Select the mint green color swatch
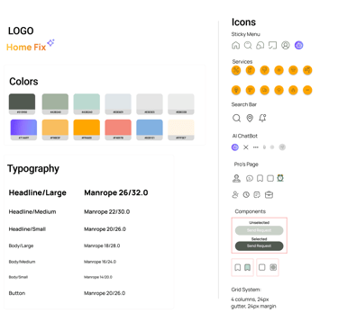This screenshot has height=330, width=338. [87, 104]
